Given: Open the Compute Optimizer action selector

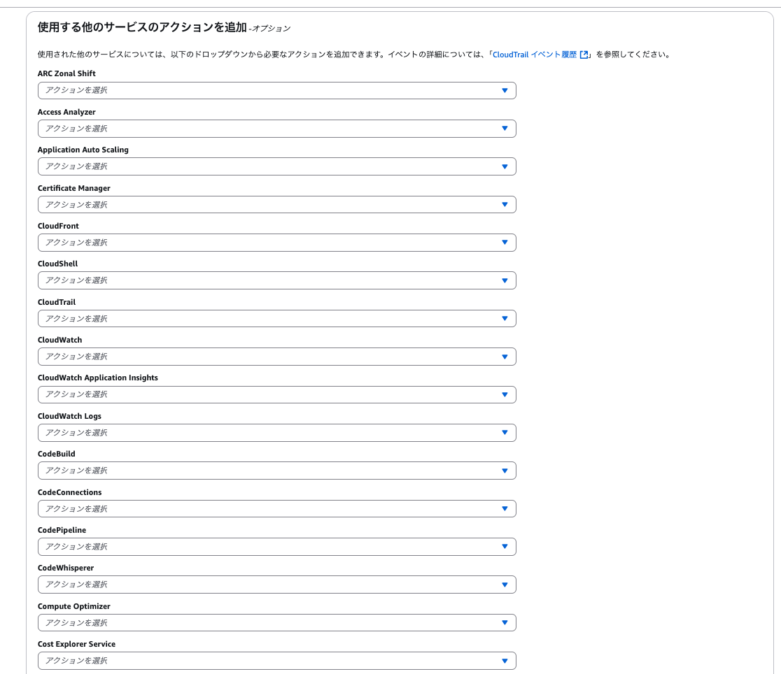Looking at the screenshot, I should click(276, 623).
